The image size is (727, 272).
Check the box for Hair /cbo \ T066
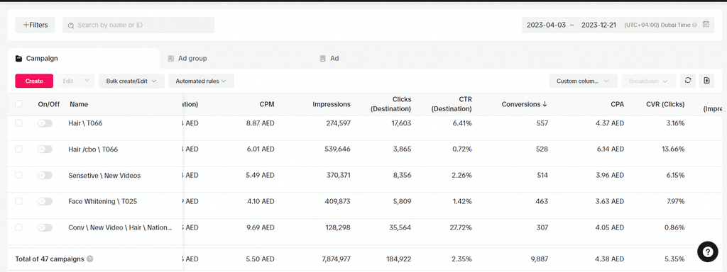[18, 149]
